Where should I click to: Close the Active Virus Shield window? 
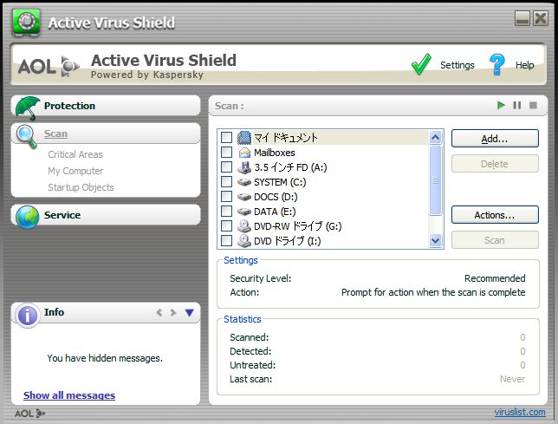click(x=541, y=18)
